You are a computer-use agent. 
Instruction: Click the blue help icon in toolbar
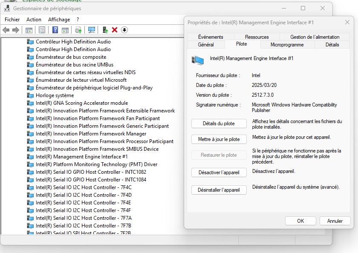(x=55, y=30)
